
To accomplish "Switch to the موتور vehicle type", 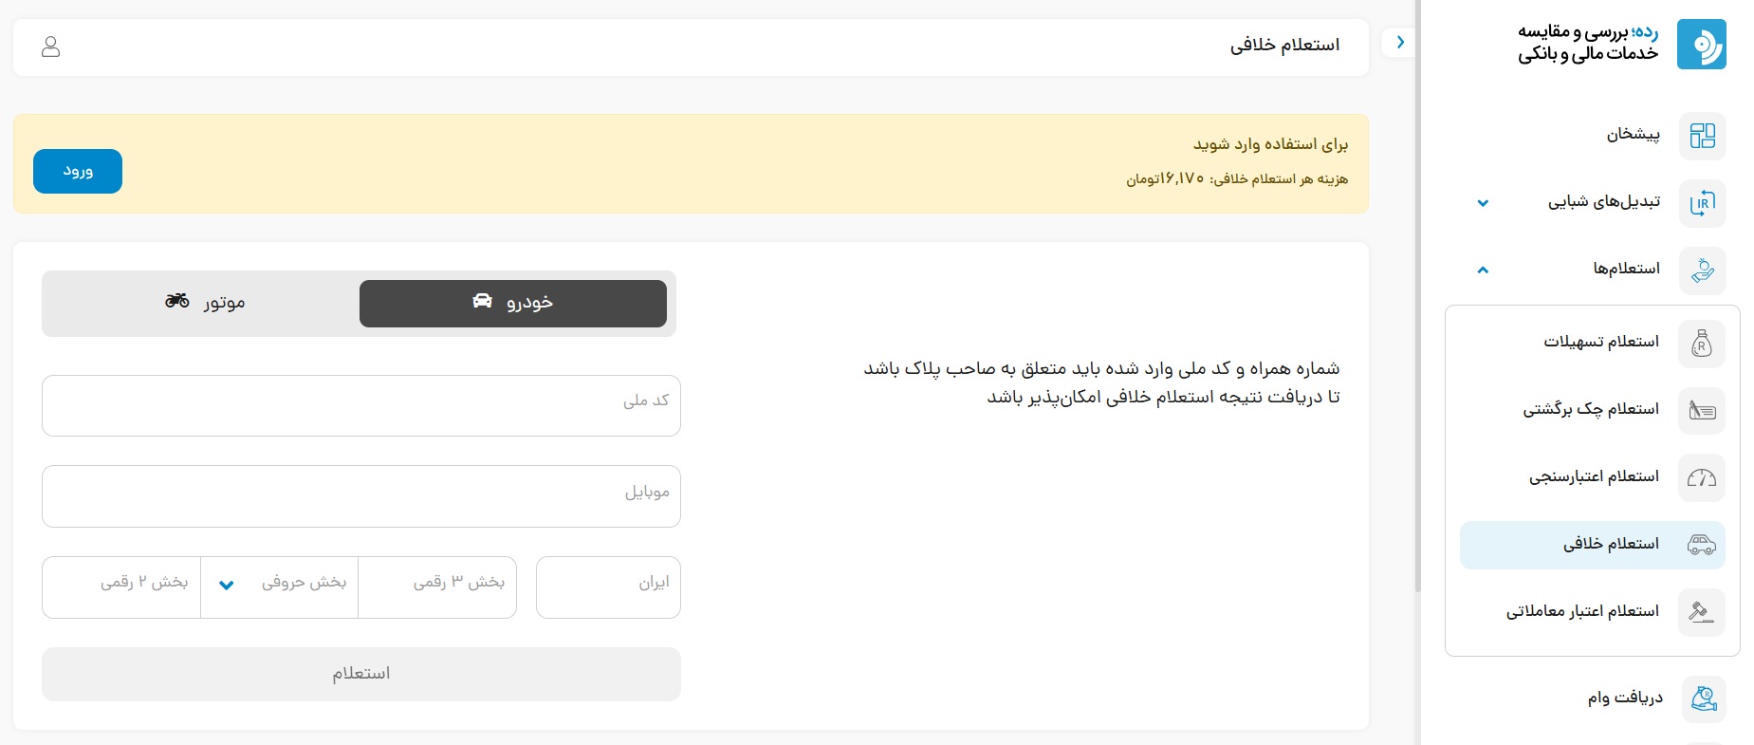I will point(204,303).
